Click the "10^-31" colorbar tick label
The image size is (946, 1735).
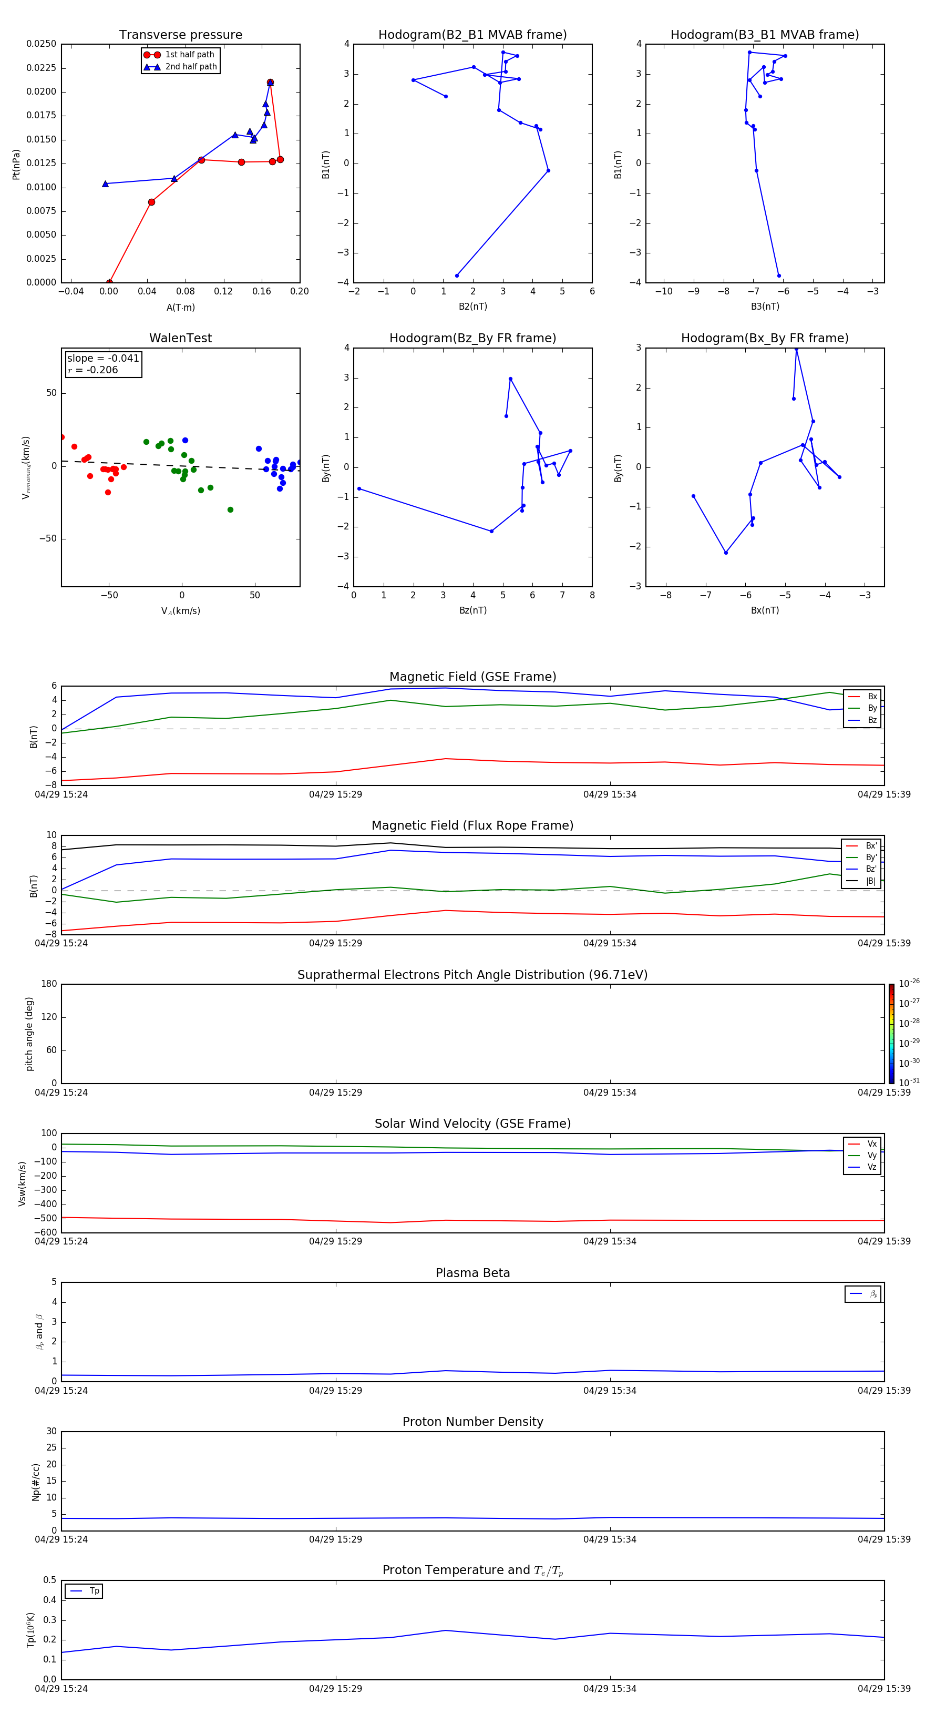[x=909, y=1083]
